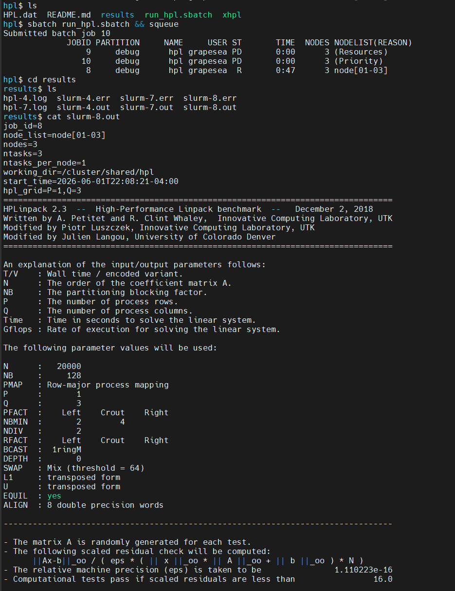Click the run_hpl.sbatch filename in the ls output
Image resolution: width=455 pixels, height=591 pixels.
point(179,15)
